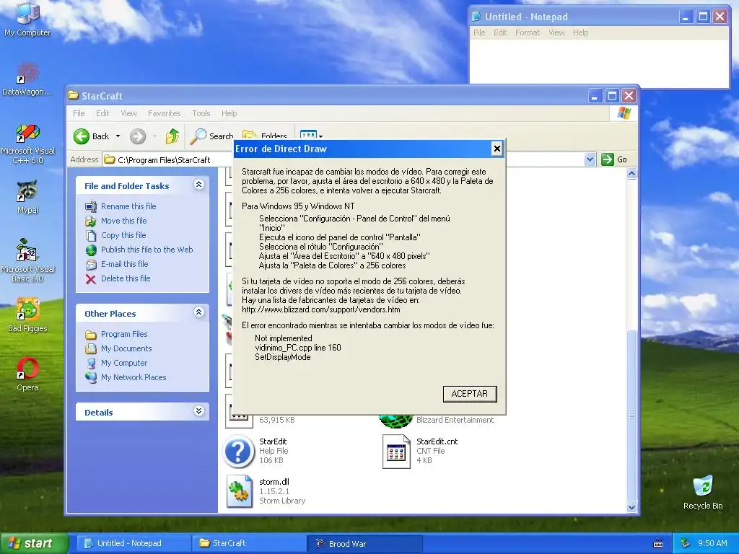This screenshot has width=739, height=554.
Task: Switch to Untitled - Notepad taskbar button
Action: tap(134, 543)
